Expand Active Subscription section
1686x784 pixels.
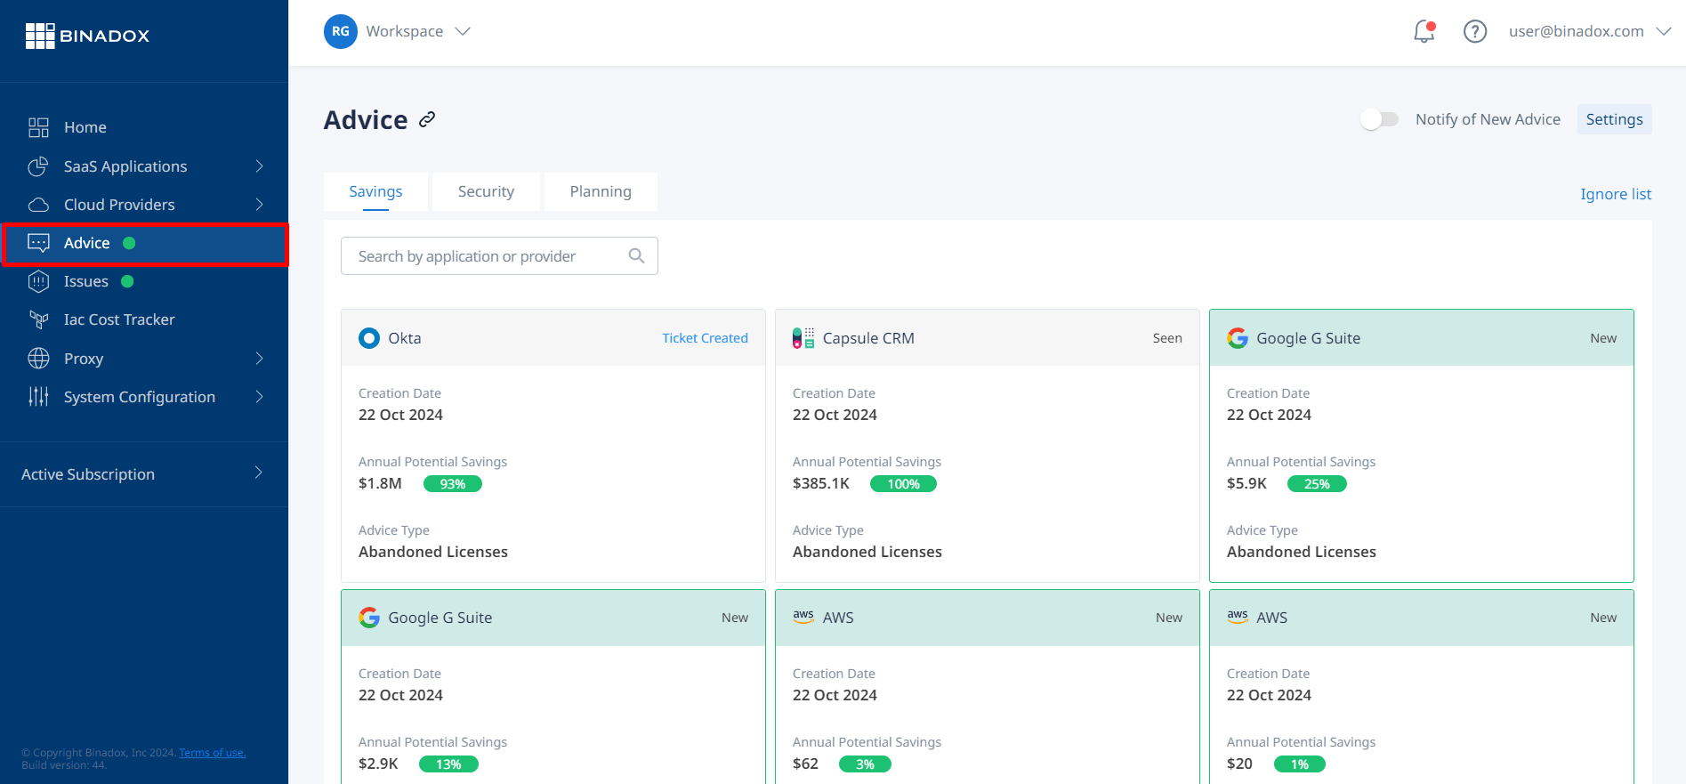(144, 474)
